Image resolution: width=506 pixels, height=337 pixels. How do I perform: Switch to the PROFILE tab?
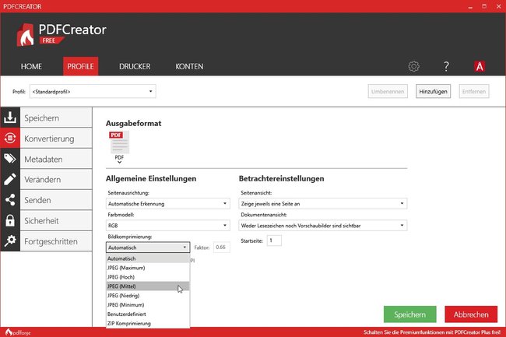[80, 66]
